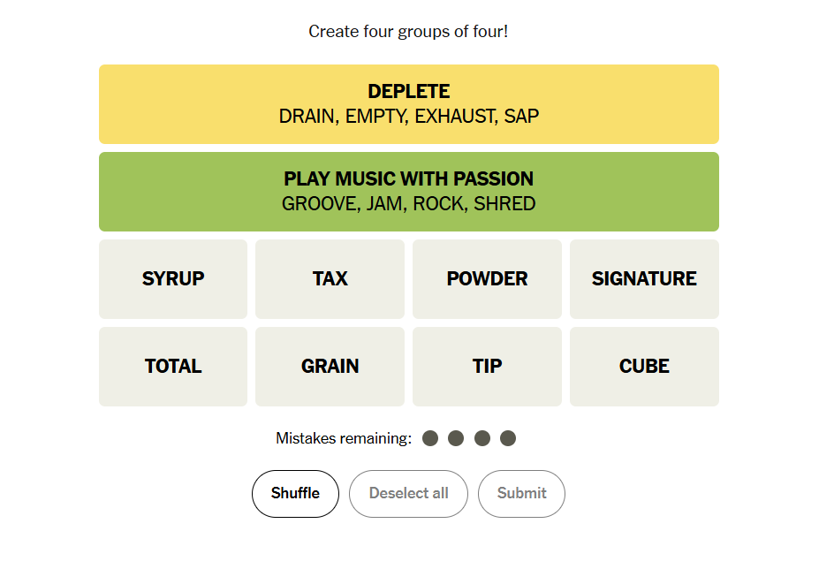Click the 'Create four groups of four!' heading
This screenshot has height=569, width=834.
click(x=408, y=32)
